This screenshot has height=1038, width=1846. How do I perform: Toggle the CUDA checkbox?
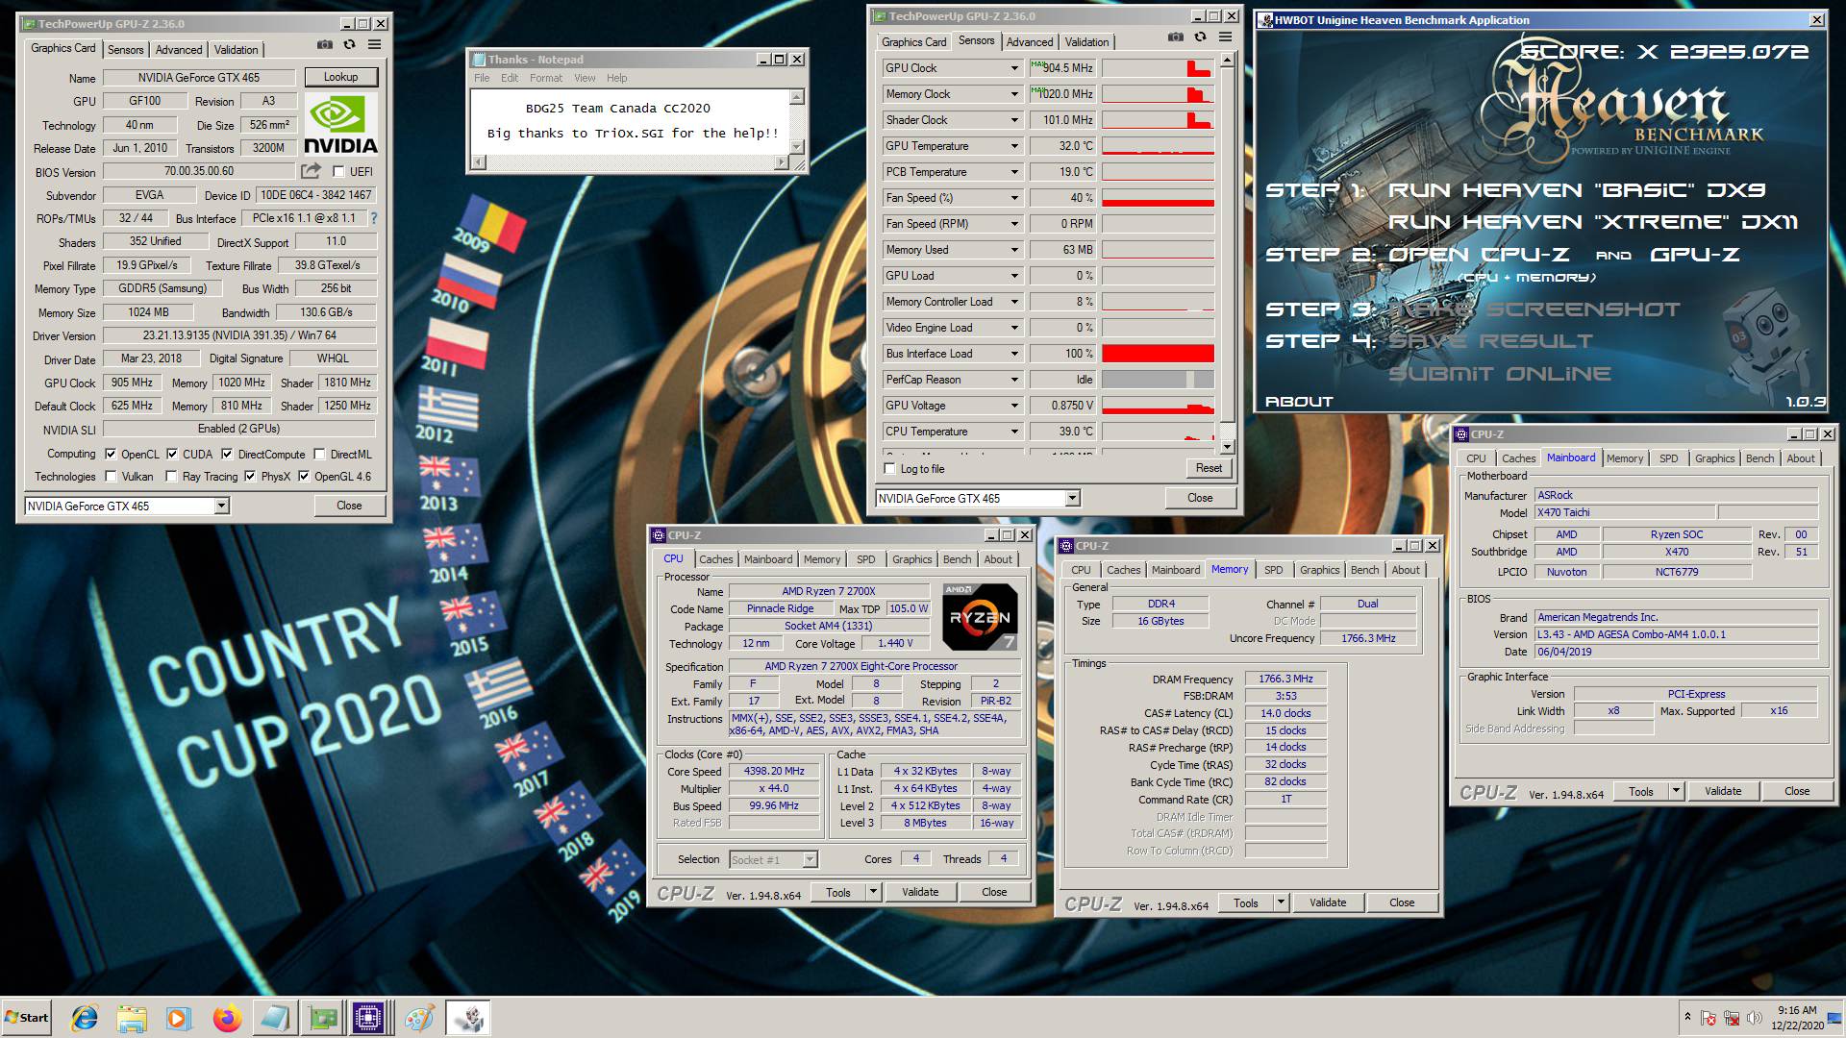[x=172, y=454]
